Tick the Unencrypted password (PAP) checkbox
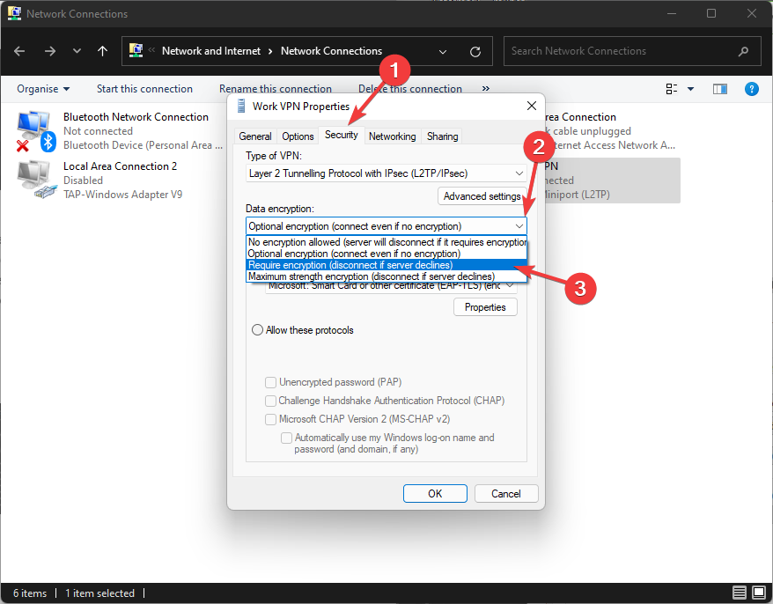The image size is (773, 604). (x=271, y=382)
